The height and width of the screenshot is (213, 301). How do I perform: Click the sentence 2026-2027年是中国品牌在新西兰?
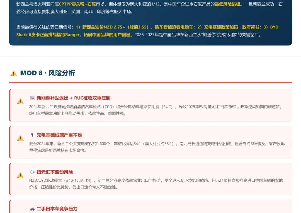198,35
